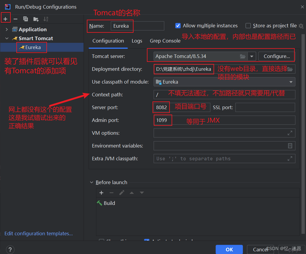Collapse the Smart Tomcat tree node
This screenshot has height=254, width=306.
tap(7, 38)
